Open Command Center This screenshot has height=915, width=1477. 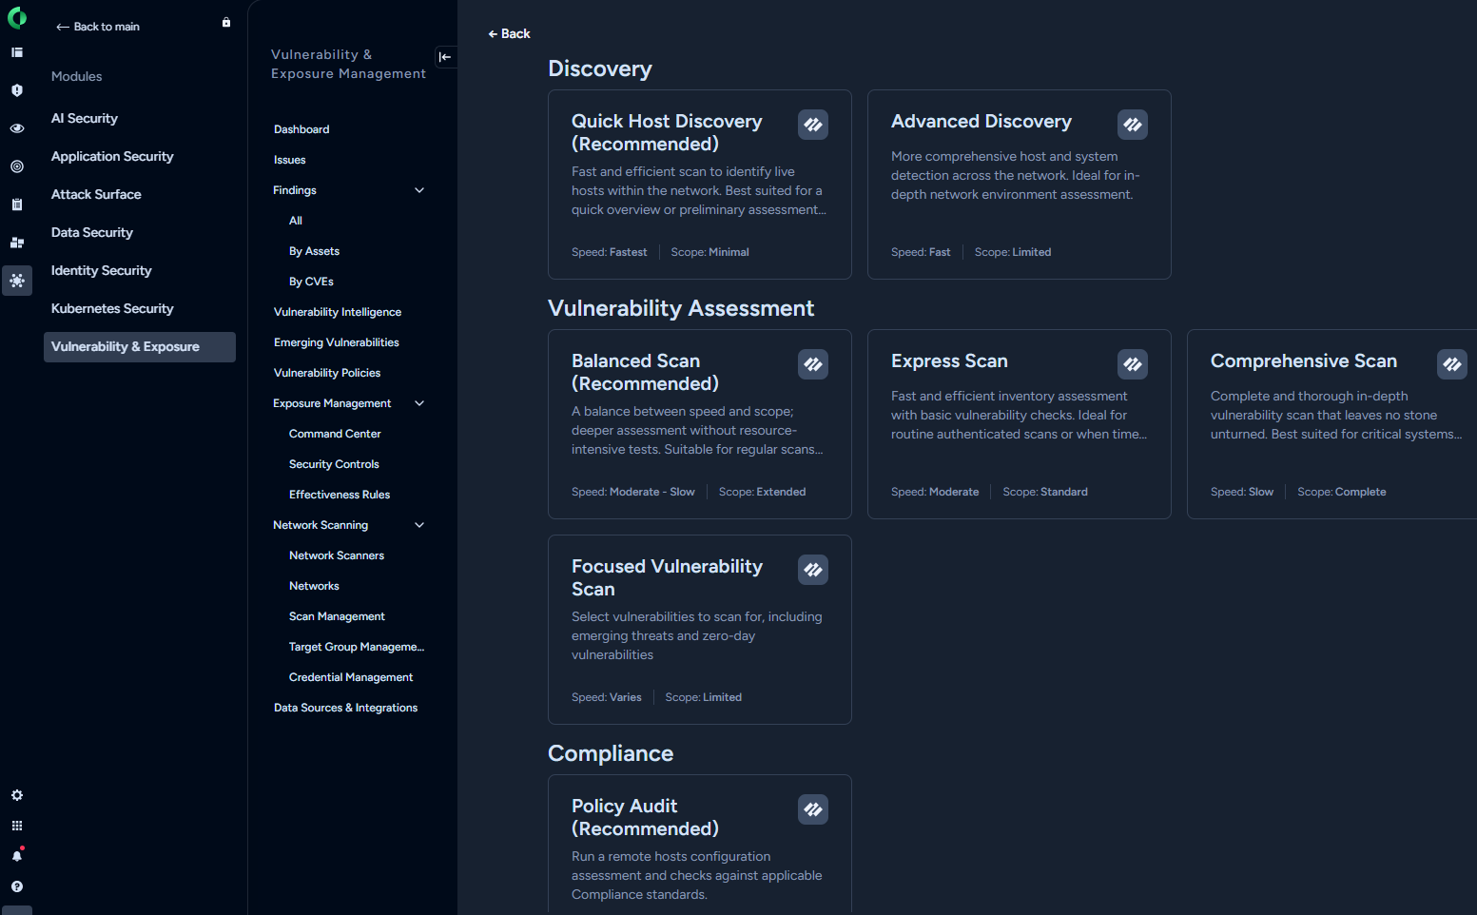[x=335, y=434]
